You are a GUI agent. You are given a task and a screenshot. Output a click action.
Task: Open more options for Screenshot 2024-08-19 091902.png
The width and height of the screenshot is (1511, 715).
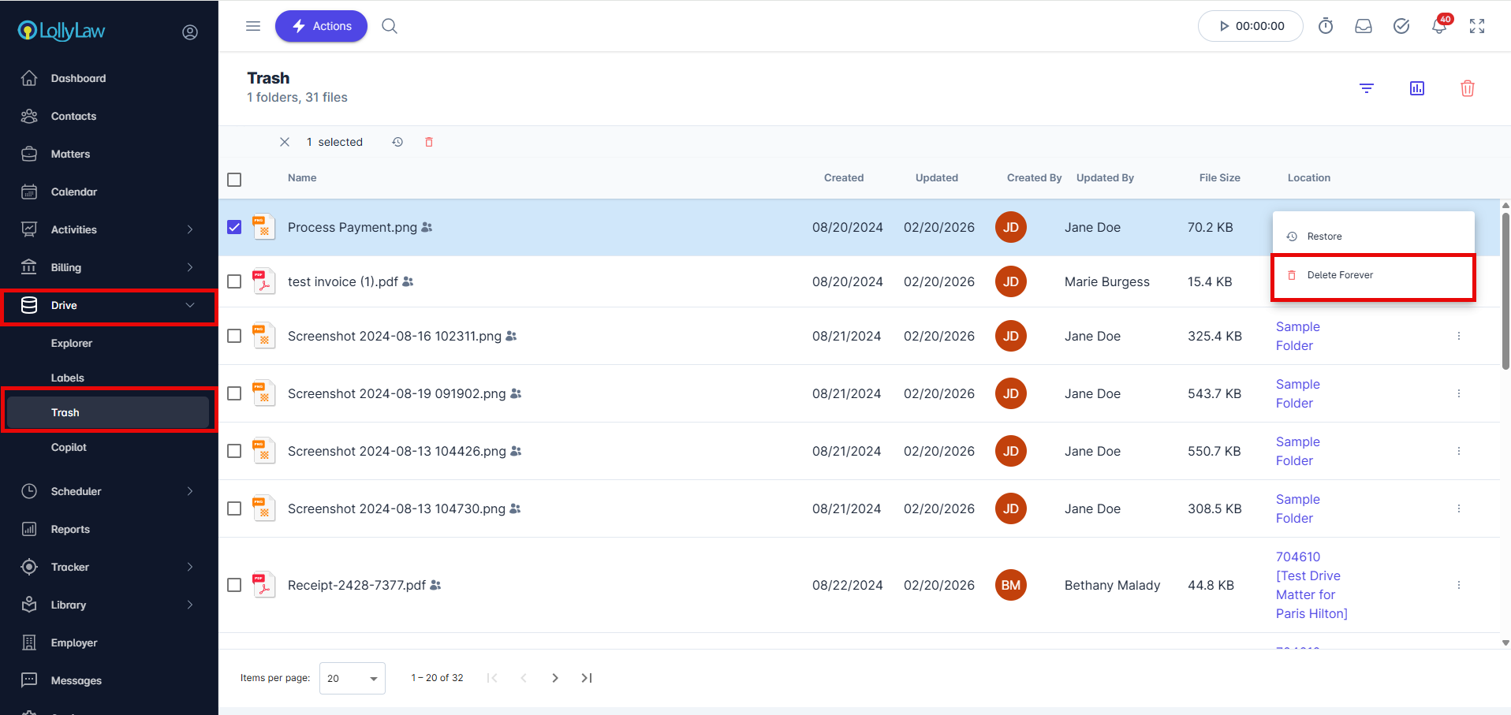[1459, 393]
